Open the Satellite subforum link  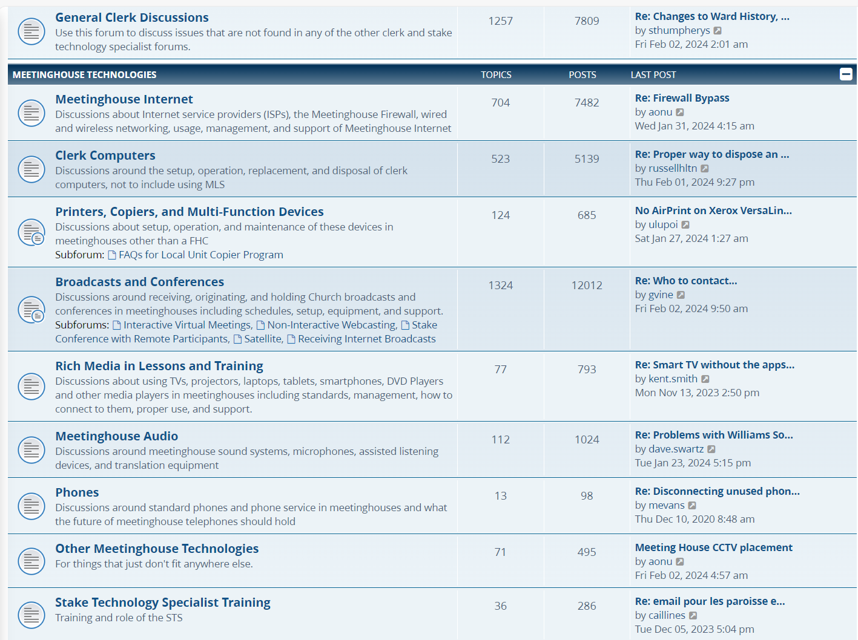263,339
